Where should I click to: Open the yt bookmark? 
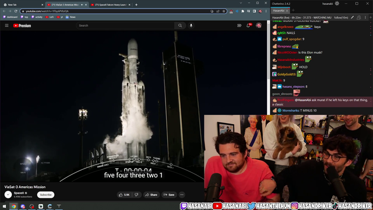[60, 17]
